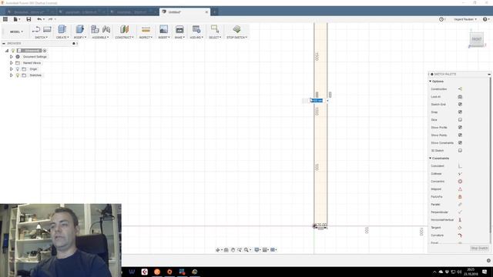Click the Select tool icon
The image size is (493, 277).
pos(215,29)
